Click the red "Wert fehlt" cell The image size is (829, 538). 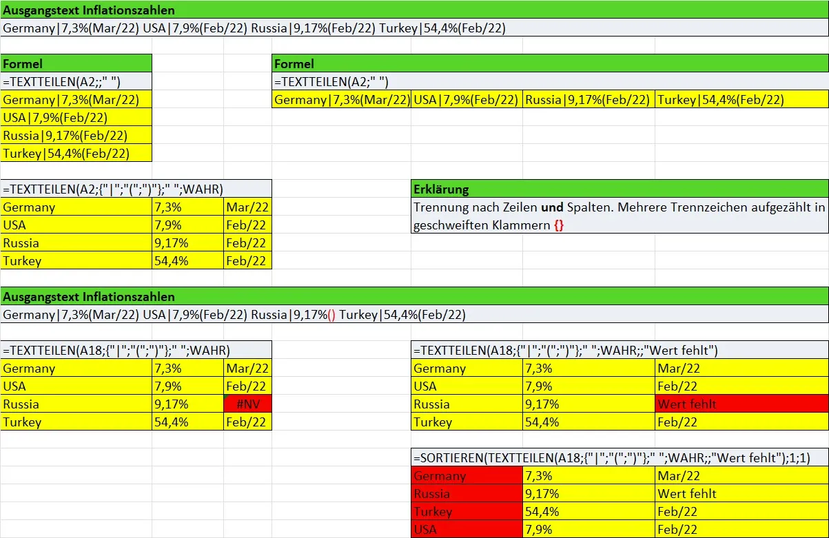click(x=741, y=404)
